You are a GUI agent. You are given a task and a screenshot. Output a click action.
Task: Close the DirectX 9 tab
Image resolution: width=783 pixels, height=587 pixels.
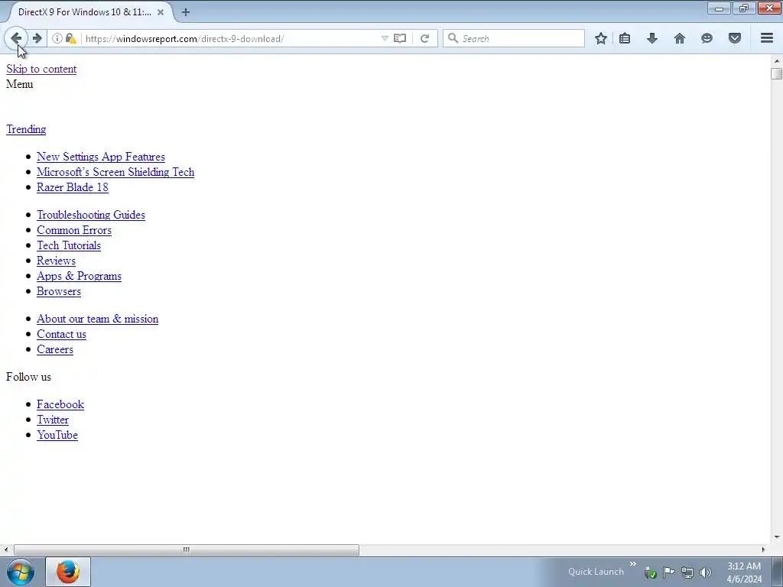pos(161,12)
